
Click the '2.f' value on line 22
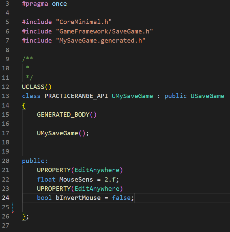[x=110, y=180]
